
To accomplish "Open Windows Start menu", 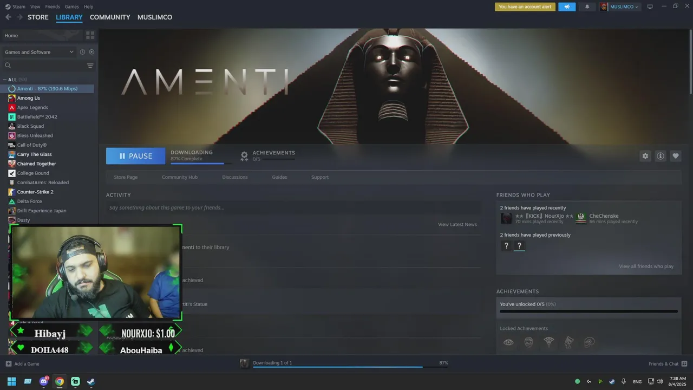I will click(11, 381).
